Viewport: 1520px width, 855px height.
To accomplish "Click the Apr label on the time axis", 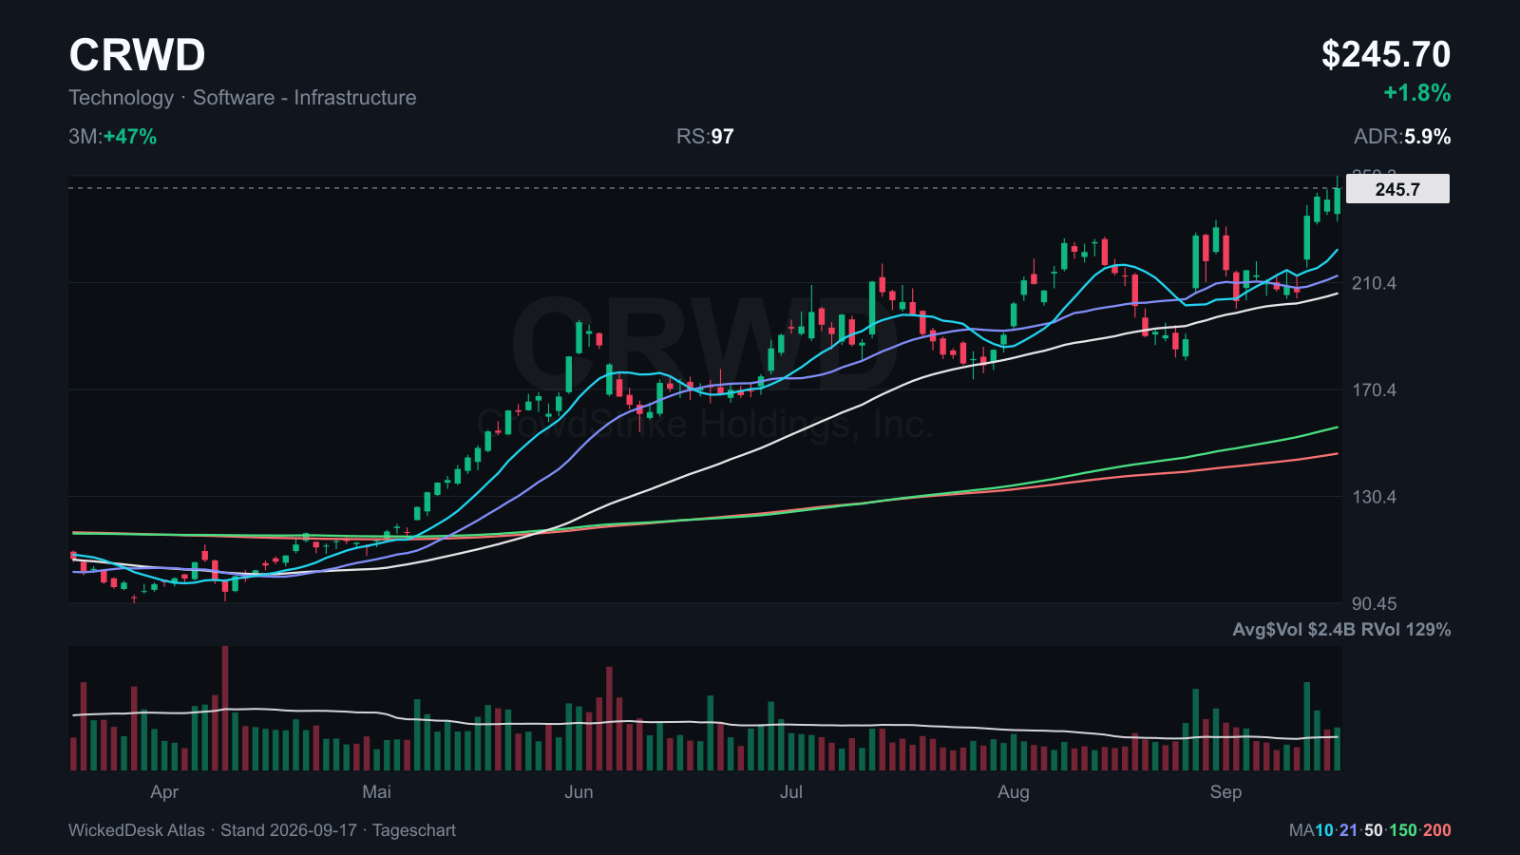I will [164, 792].
